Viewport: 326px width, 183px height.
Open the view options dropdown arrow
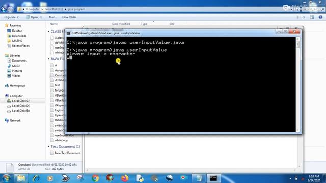pyautogui.click(x=304, y=17)
